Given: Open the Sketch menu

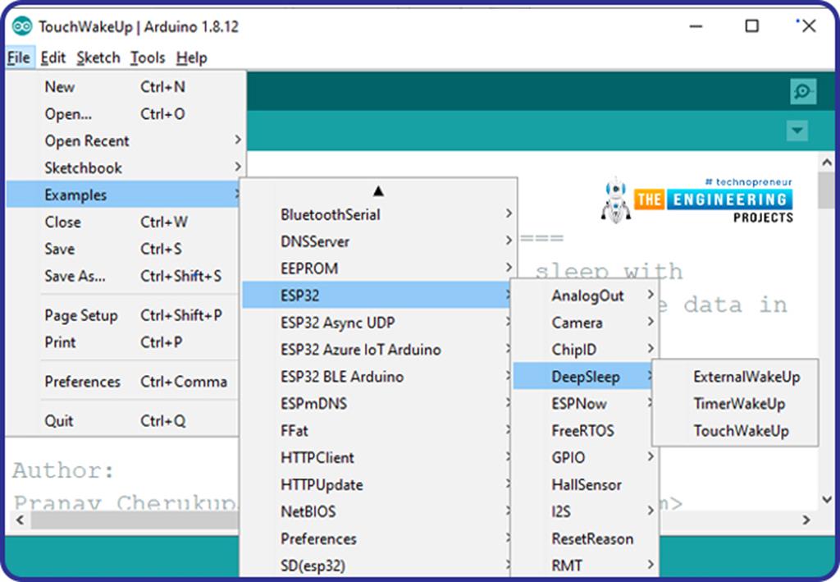Looking at the screenshot, I should pos(98,57).
